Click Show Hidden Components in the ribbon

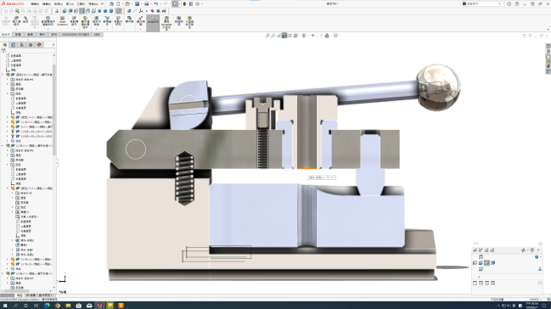click(85, 22)
